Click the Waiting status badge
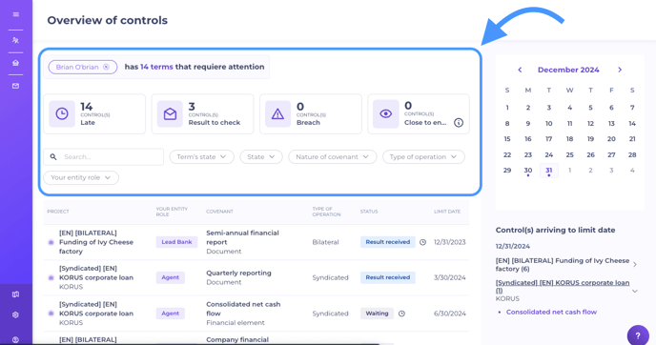The image size is (656, 345). point(377,314)
